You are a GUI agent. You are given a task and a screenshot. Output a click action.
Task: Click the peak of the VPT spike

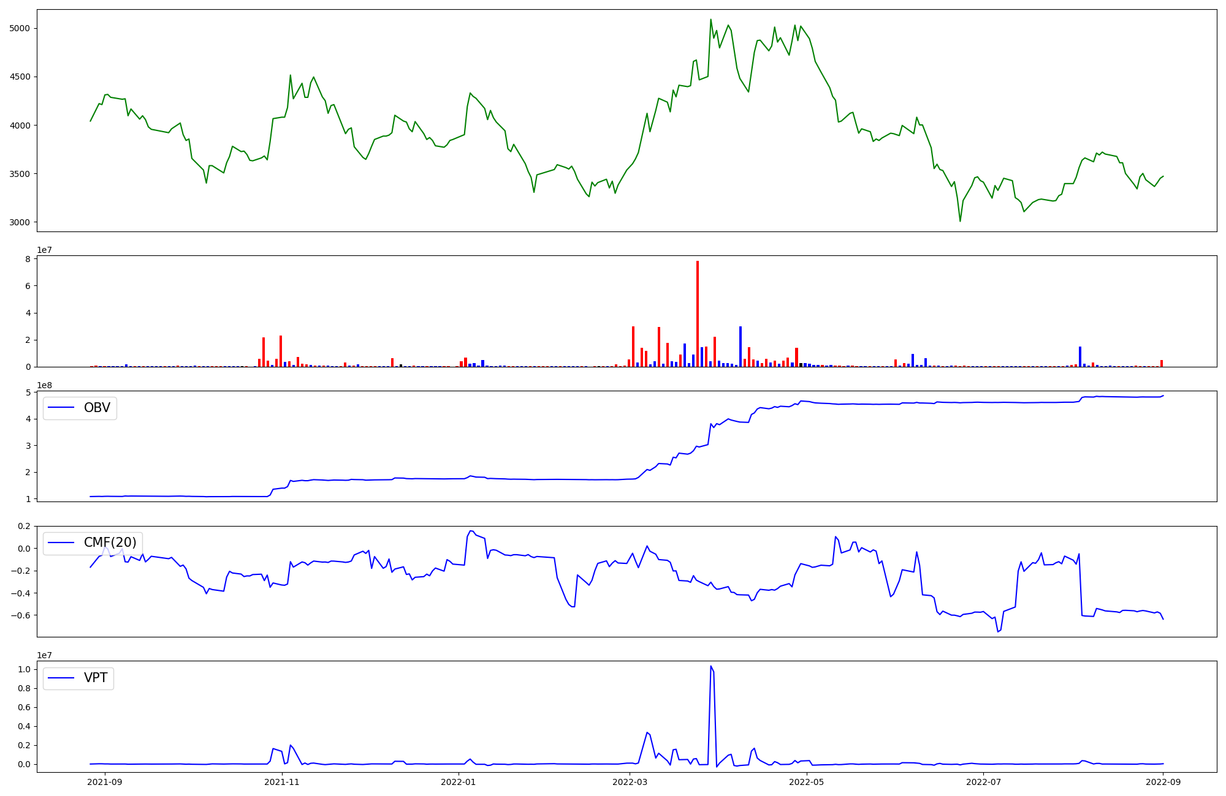coord(711,667)
